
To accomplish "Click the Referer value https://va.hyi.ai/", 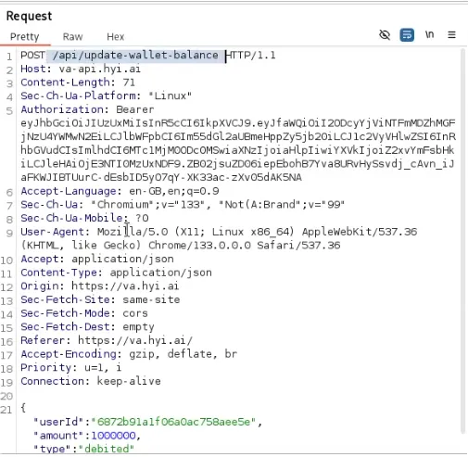I will (x=135, y=340).
